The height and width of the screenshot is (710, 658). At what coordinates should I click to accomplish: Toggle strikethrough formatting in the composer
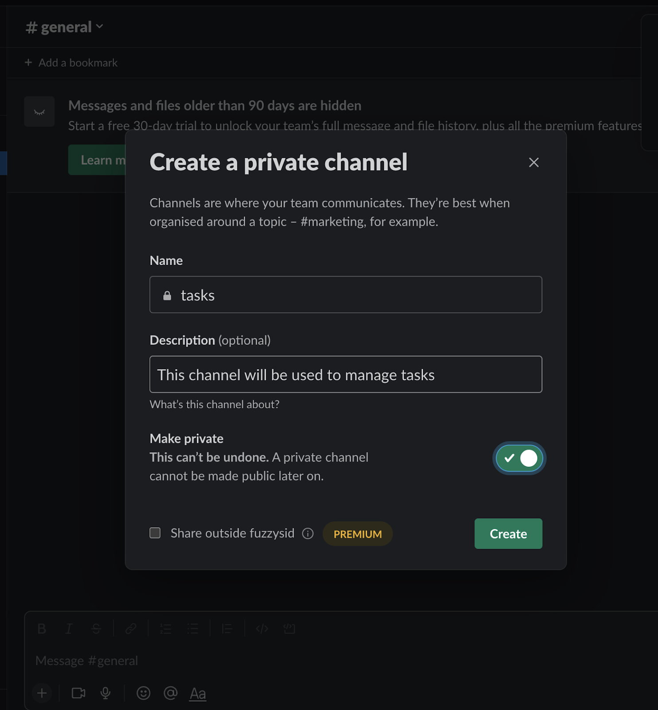point(96,629)
